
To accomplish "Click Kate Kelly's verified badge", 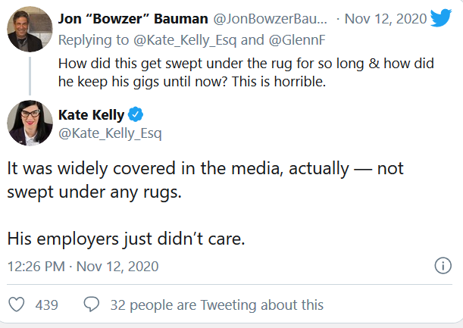I will pos(136,114).
